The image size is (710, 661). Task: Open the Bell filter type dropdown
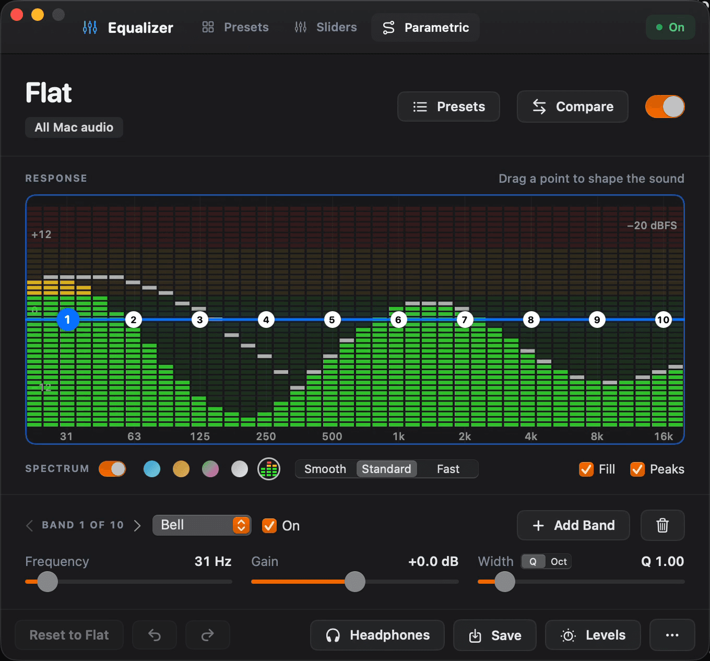click(x=202, y=525)
